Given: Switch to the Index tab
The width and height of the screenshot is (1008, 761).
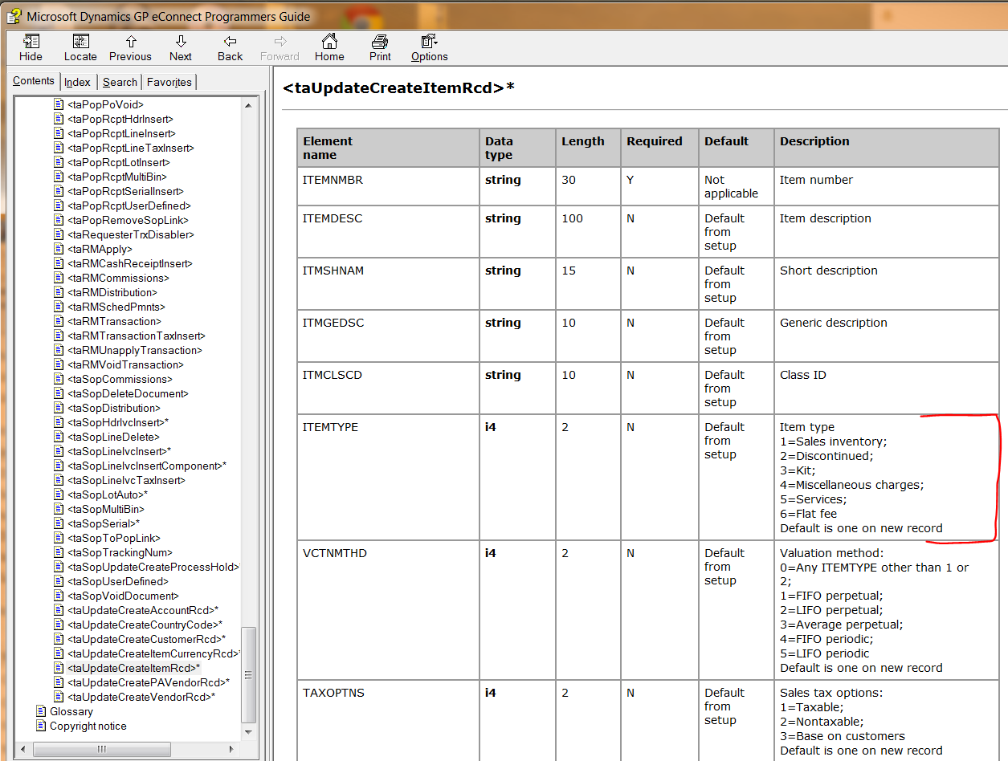Looking at the screenshot, I should [78, 82].
